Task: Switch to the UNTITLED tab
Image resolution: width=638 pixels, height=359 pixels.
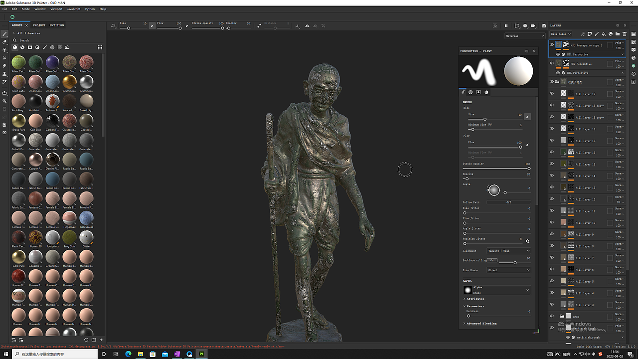Action: pyautogui.click(x=57, y=25)
